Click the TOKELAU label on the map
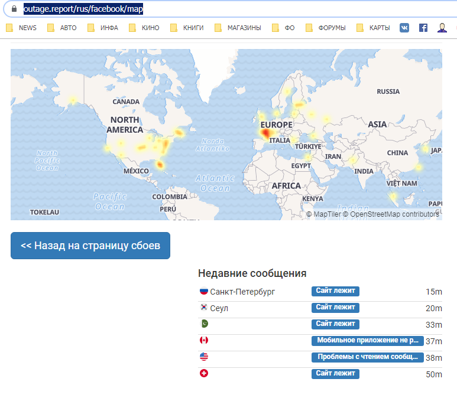457x395 pixels. 44,213
